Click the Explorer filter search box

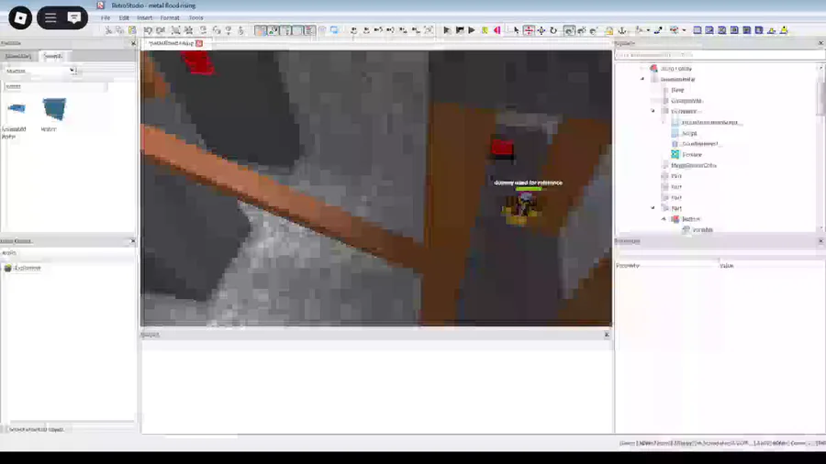(x=719, y=55)
